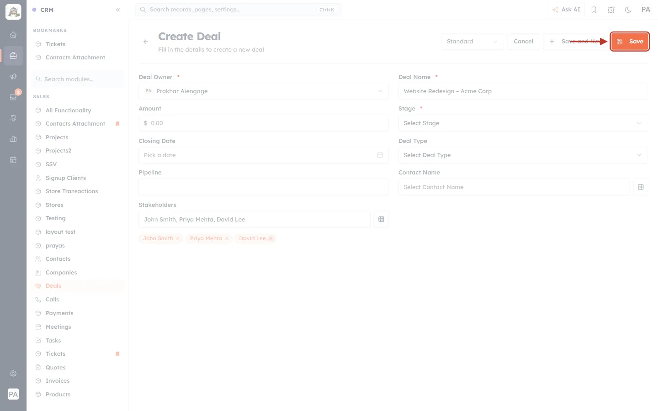This screenshot has height=411, width=658.
Task: Click the Search modules field
Action: point(78,79)
